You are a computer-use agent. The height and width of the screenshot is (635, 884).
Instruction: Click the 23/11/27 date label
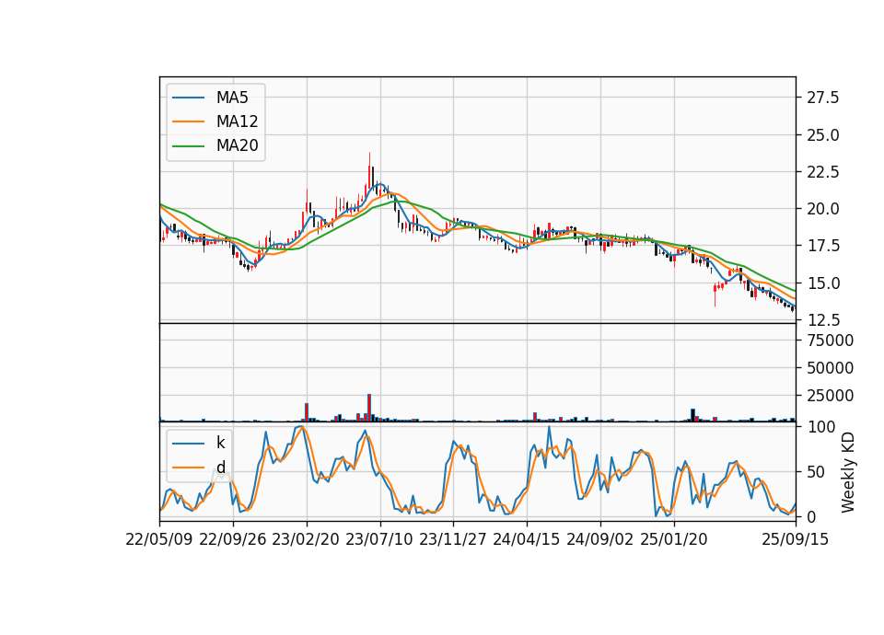click(453, 539)
